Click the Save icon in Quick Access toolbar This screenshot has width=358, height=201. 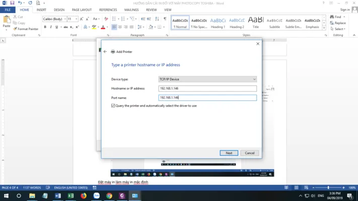[12, 3]
